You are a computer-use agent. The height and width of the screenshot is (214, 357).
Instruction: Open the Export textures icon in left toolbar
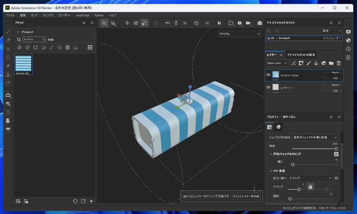8,95
